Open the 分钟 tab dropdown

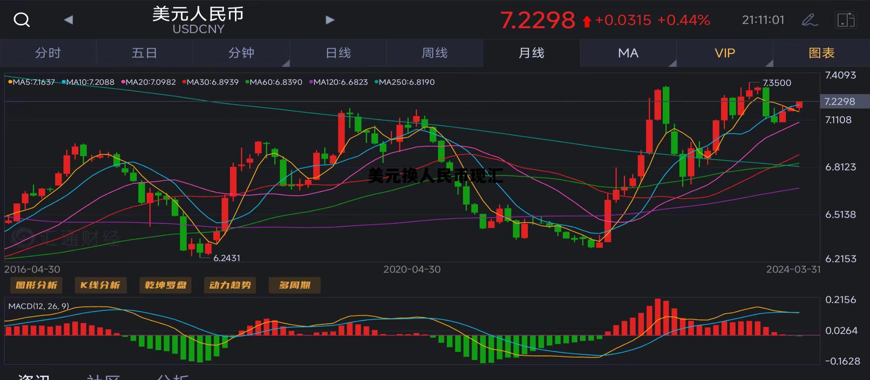tap(241, 53)
